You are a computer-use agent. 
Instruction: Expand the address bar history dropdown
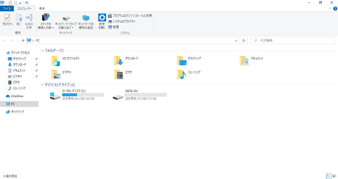pyautogui.click(x=236, y=40)
